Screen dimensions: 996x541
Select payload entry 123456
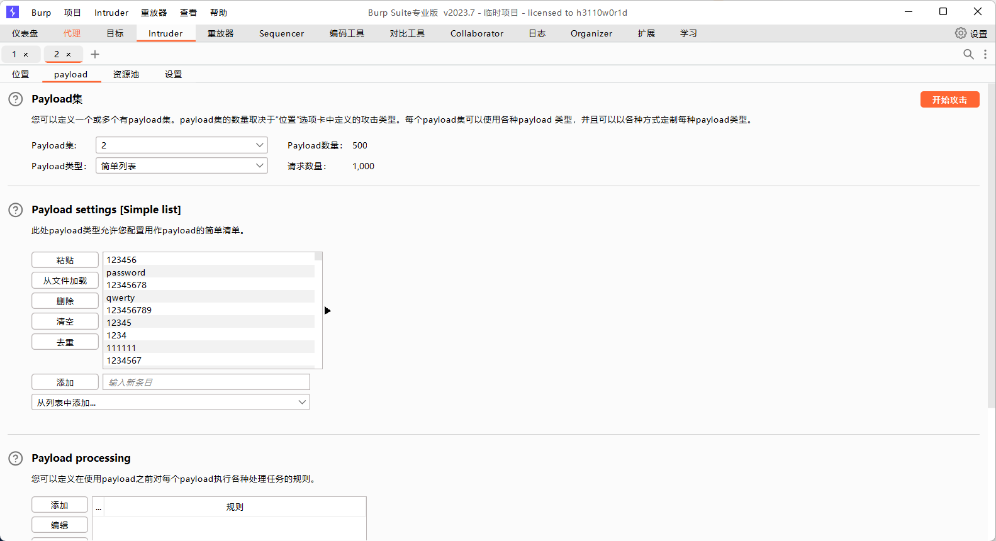click(209, 260)
